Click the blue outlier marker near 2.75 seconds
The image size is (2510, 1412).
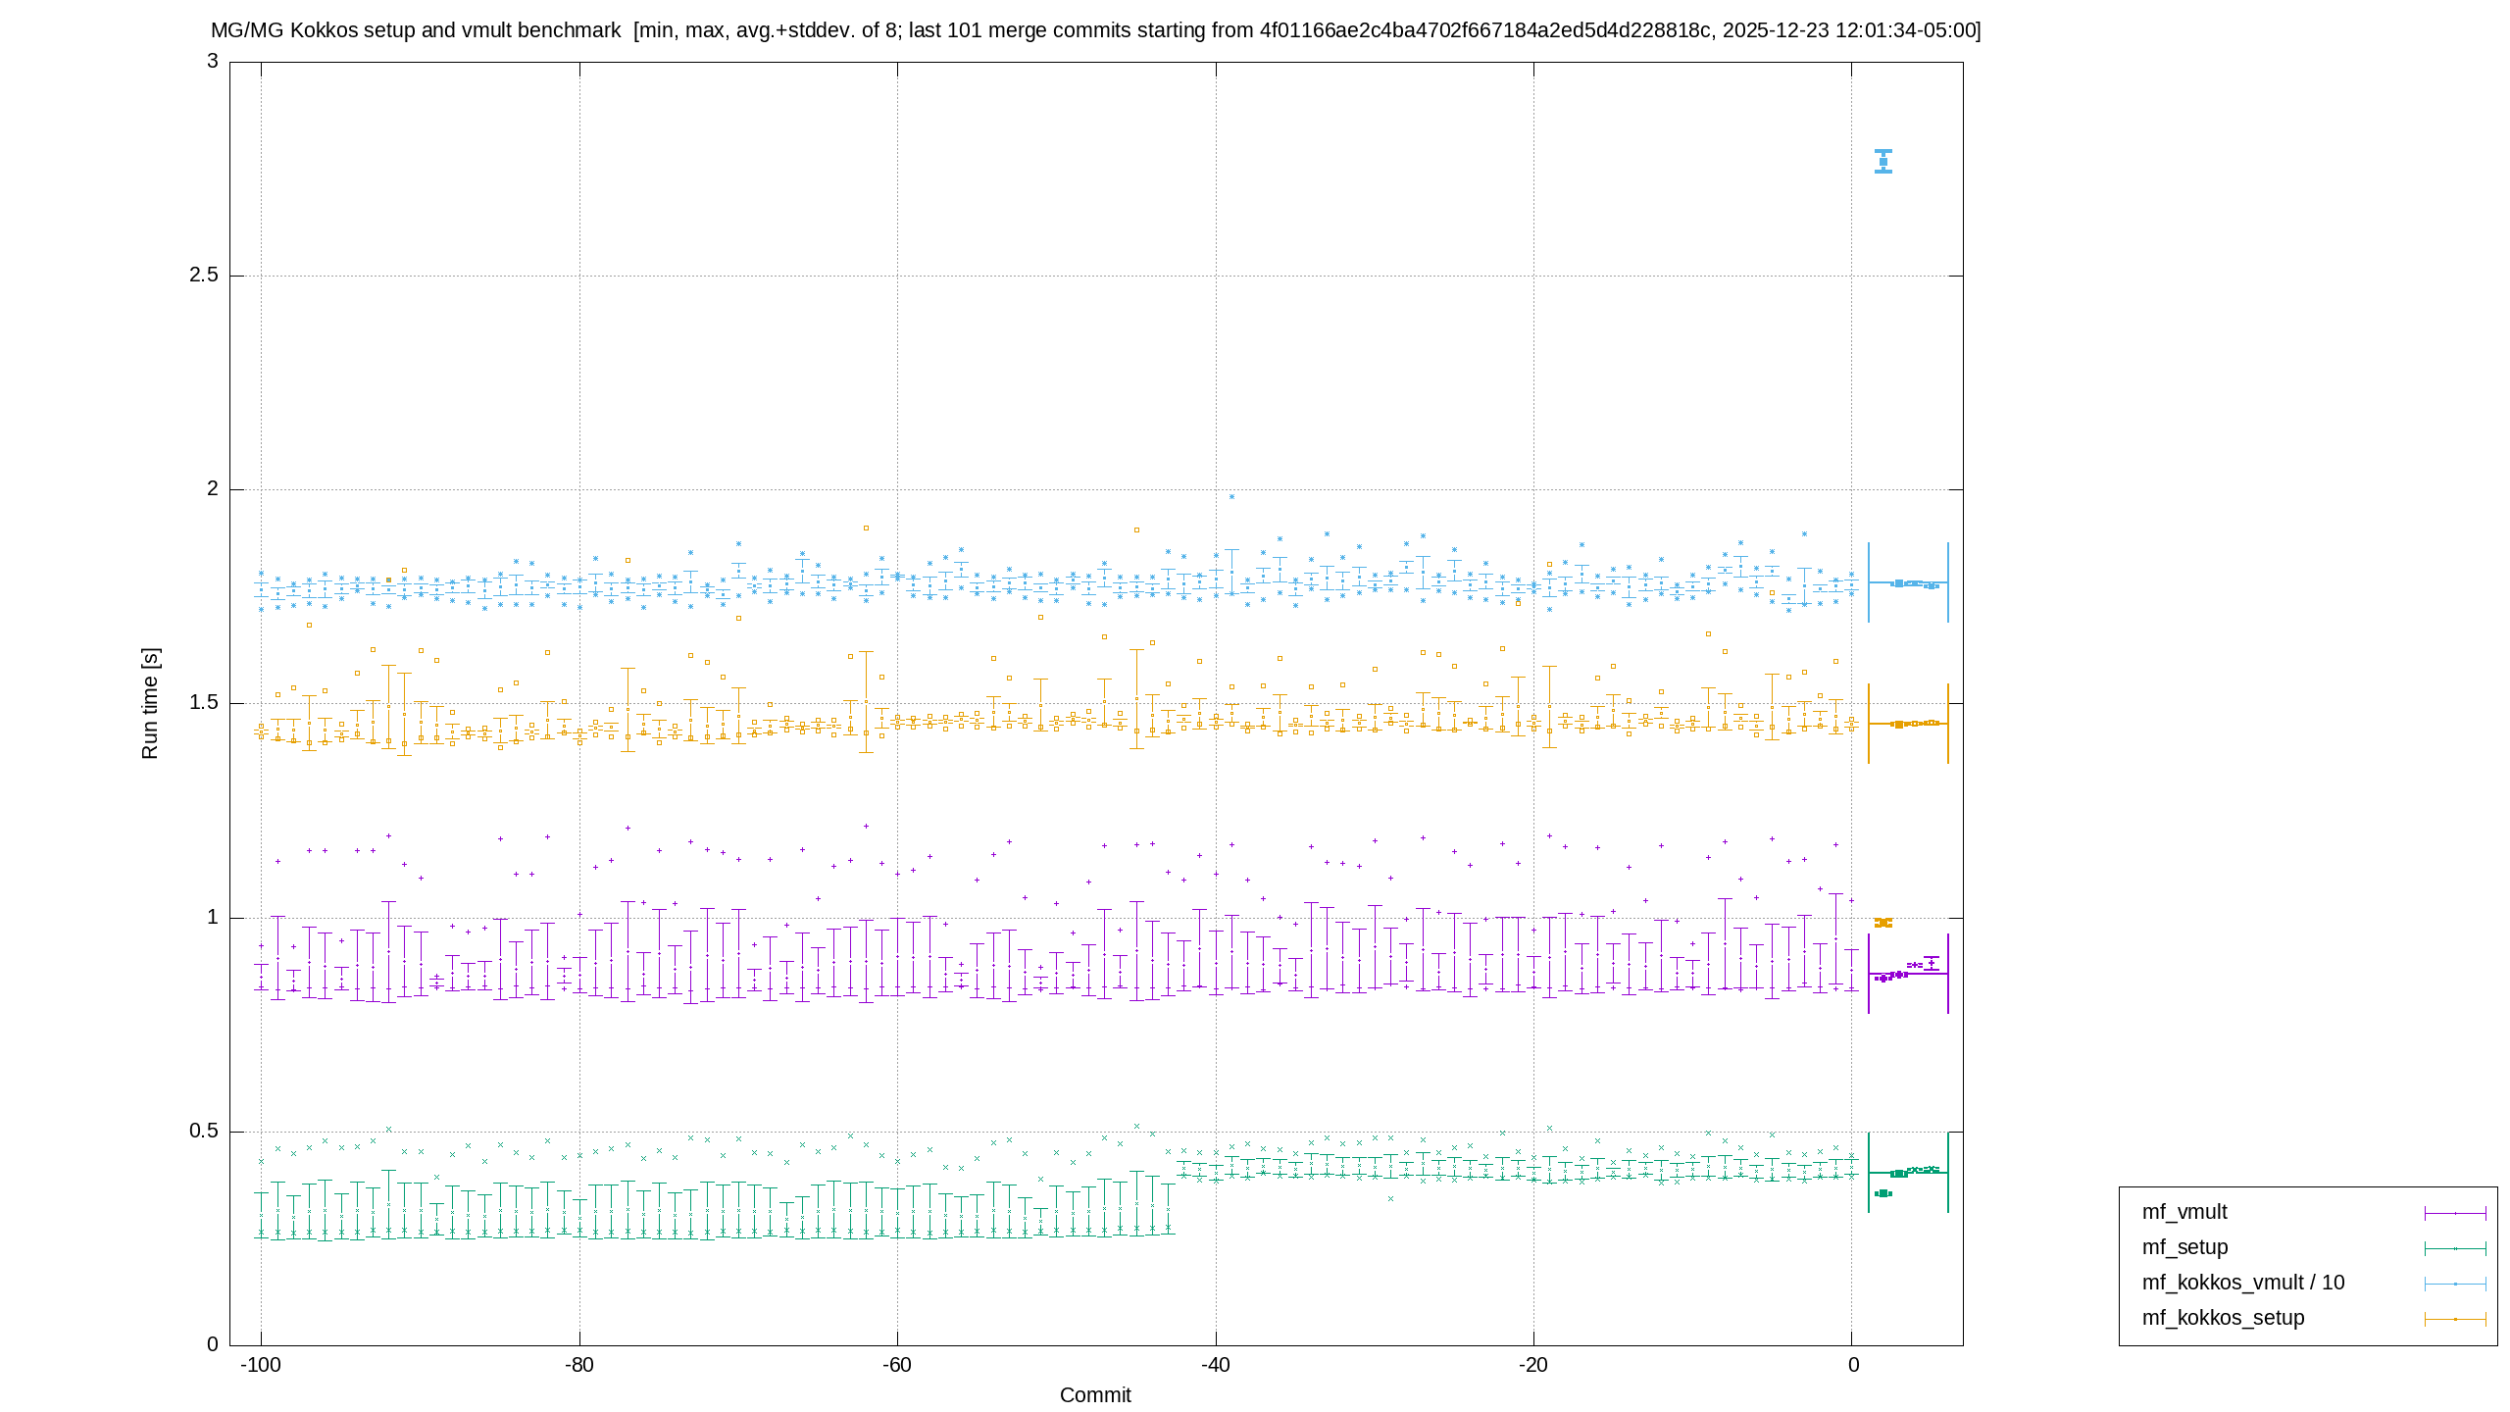click(x=1883, y=162)
